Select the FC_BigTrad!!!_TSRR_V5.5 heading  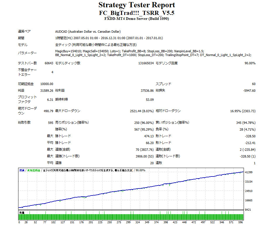pyautogui.click(x=137, y=13)
